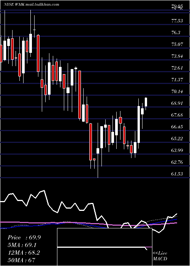Click the 62.76 price axis label
The height and width of the screenshot is (266, 190).
pos(177,162)
